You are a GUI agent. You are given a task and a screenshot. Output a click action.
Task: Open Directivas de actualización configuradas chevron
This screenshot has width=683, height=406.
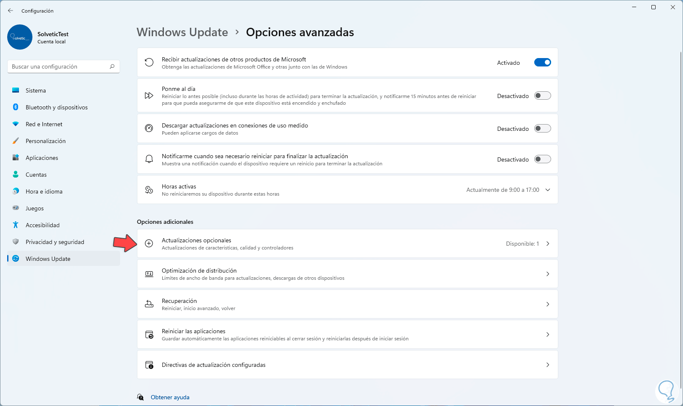tap(548, 365)
